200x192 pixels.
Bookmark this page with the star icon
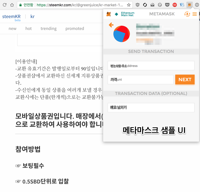129,5
